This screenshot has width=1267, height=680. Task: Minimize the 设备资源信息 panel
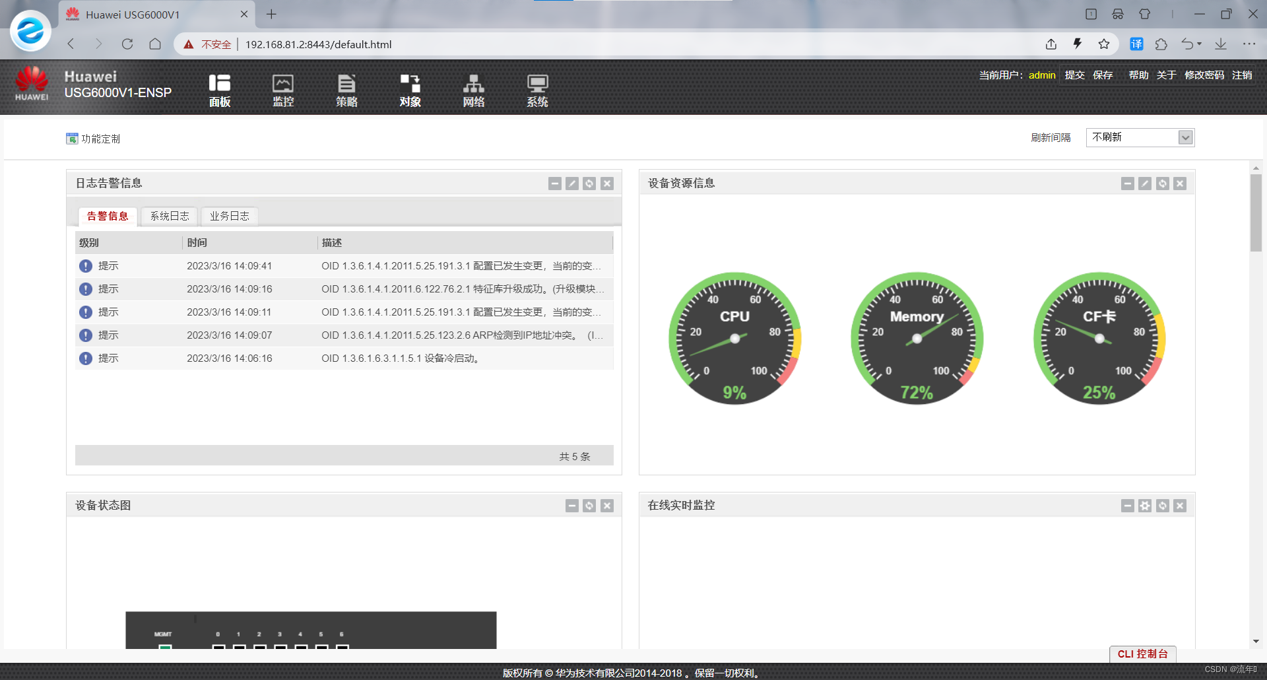click(1128, 184)
